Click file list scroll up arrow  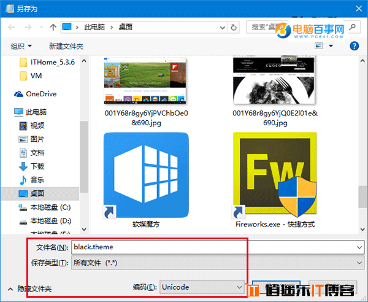click(x=362, y=61)
